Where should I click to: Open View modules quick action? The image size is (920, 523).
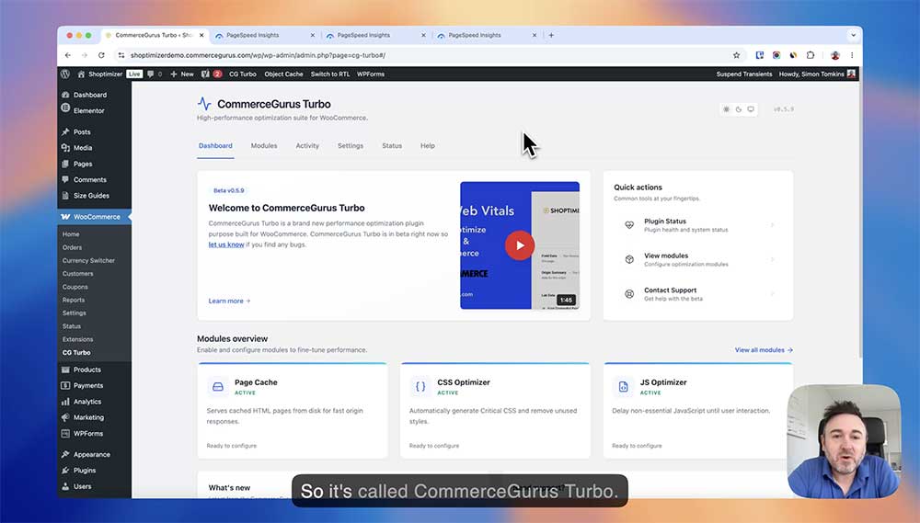click(x=698, y=260)
